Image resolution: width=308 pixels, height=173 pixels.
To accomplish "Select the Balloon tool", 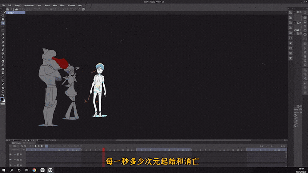I will point(3,91).
